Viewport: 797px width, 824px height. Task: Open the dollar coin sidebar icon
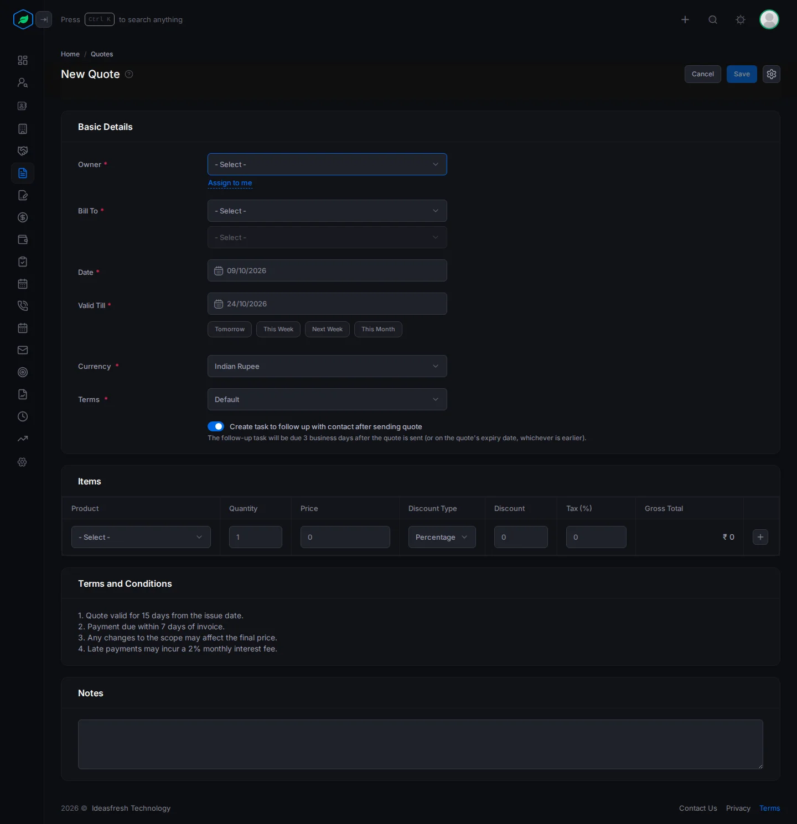pyautogui.click(x=23, y=217)
